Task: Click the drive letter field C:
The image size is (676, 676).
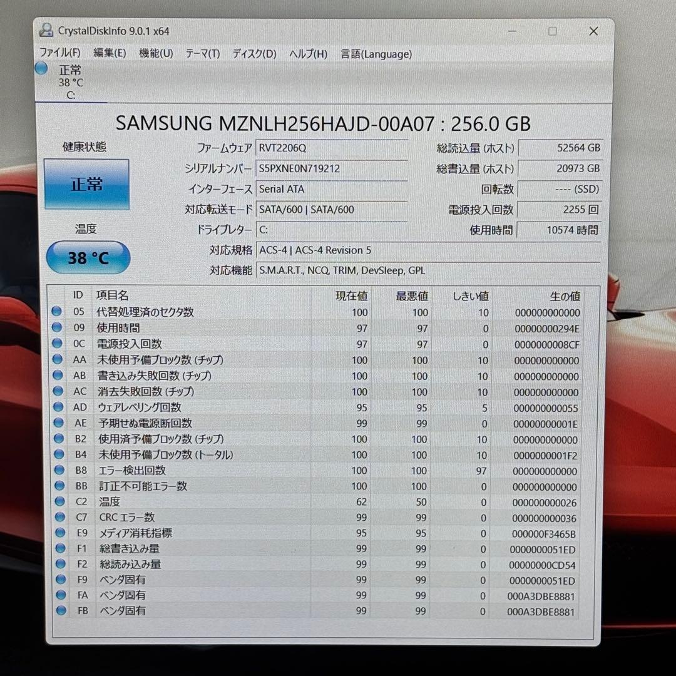Action: 332,230
